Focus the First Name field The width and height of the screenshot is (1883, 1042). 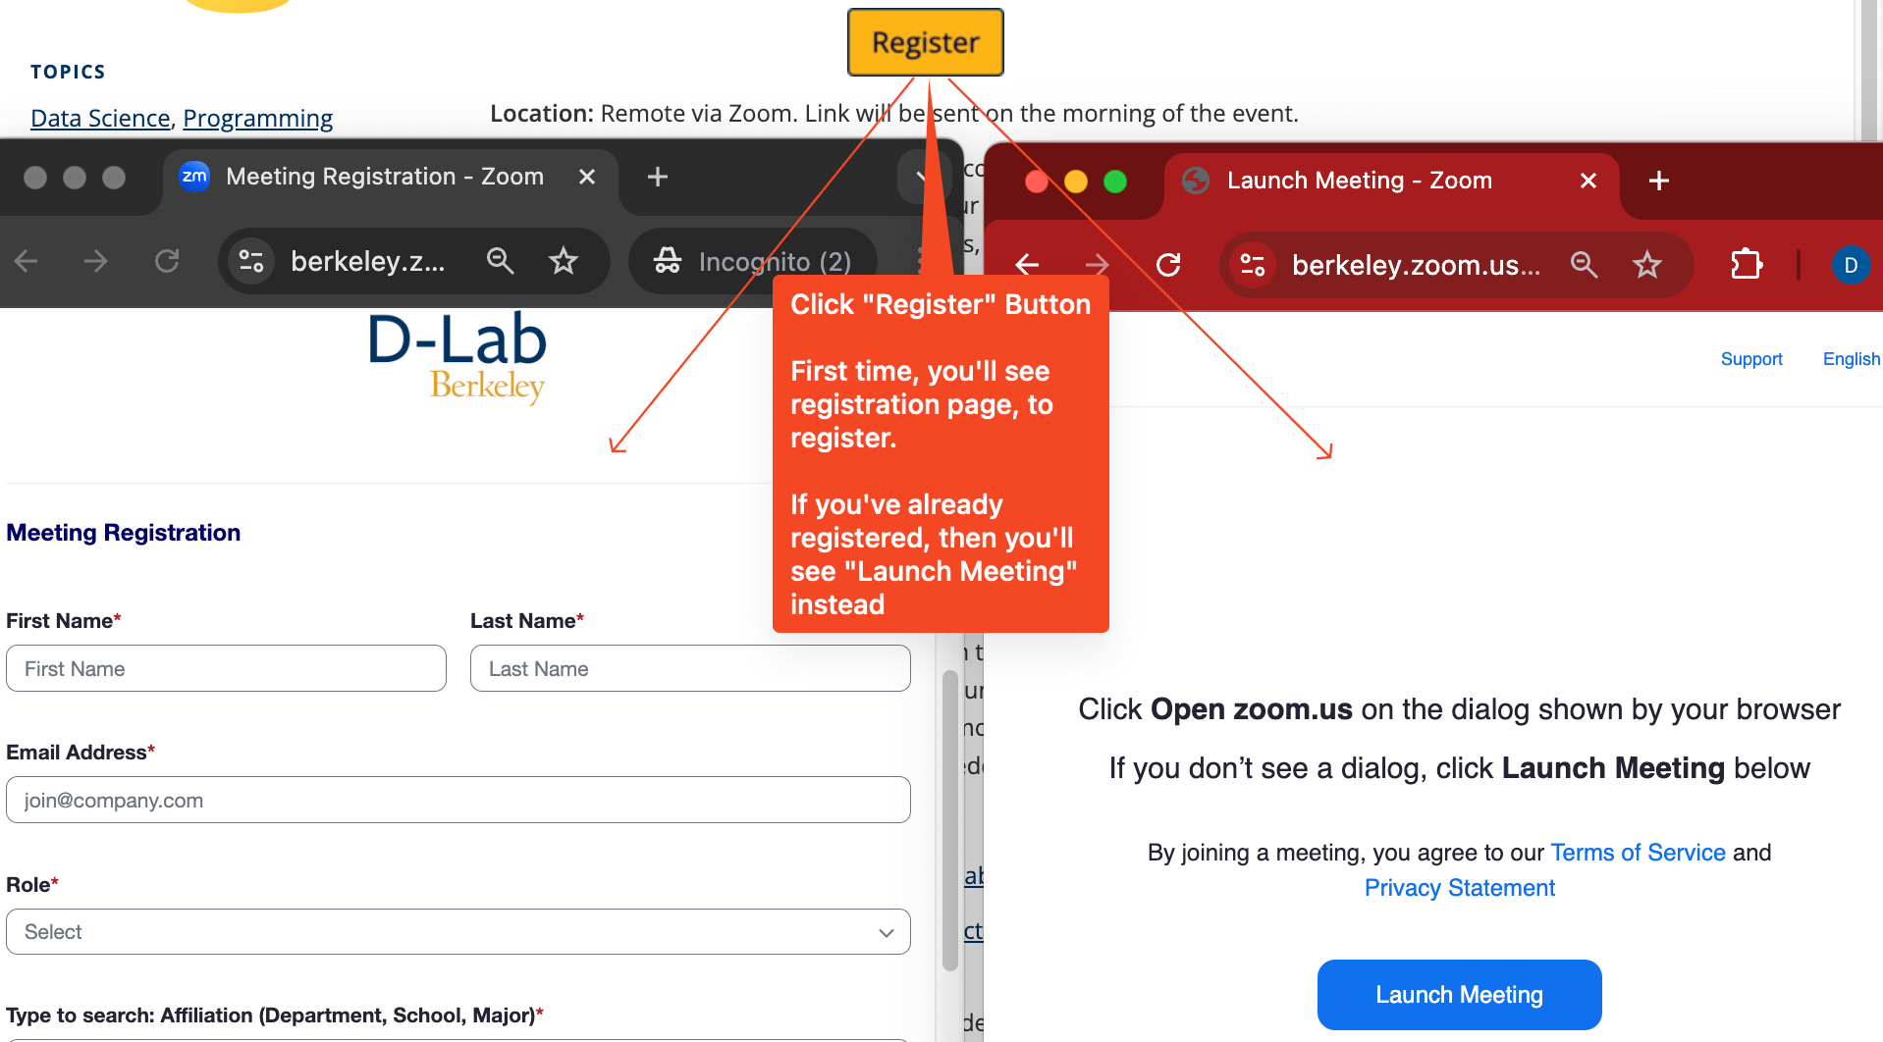226,668
